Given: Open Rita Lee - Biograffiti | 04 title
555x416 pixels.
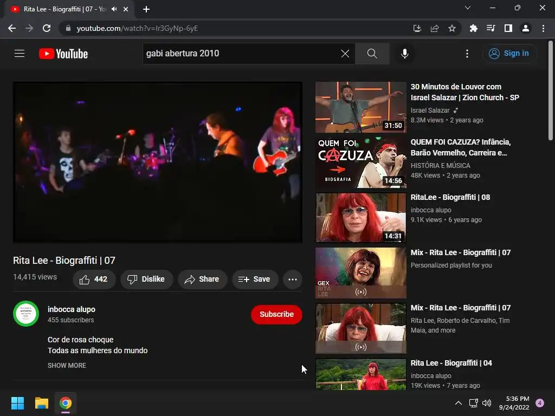Looking at the screenshot, I should coord(451,363).
